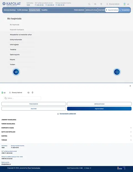This screenshot has height=172, width=133.
Task: Open JISMONIY SHAXSLARGA menu row
Action: click(x=9, y=120)
